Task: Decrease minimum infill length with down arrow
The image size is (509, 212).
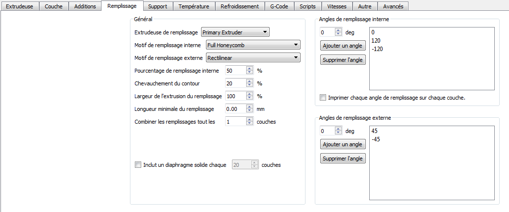Action: (x=250, y=111)
